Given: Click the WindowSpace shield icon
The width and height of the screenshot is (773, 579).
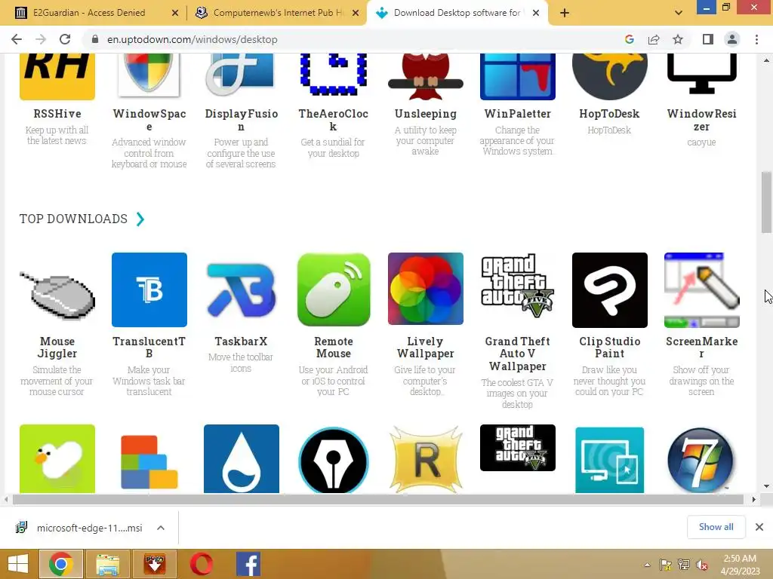Looking at the screenshot, I should (149, 76).
